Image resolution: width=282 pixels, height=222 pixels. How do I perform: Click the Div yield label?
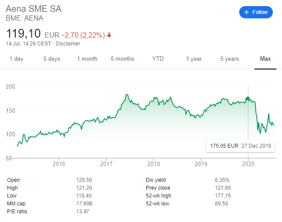click(x=156, y=180)
